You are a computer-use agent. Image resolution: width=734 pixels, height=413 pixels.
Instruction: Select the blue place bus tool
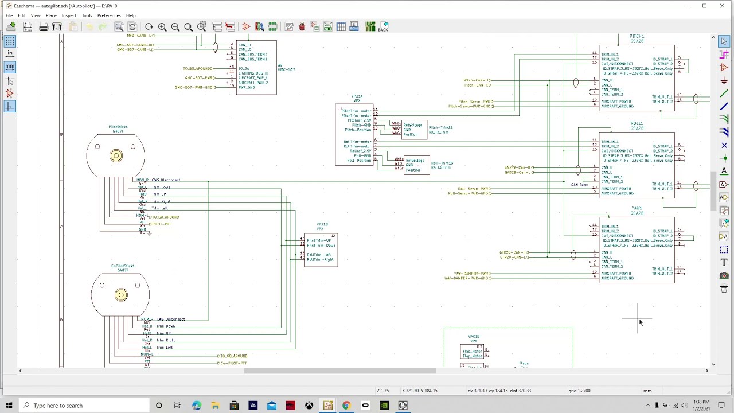[724, 107]
